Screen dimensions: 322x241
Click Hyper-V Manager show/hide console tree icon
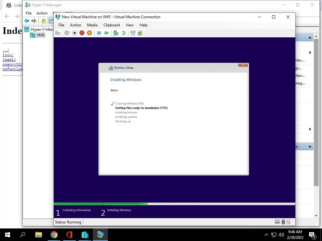click(x=51, y=21)
